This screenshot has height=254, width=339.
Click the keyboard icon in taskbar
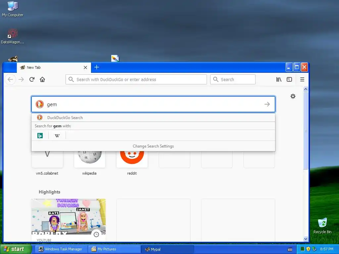tap(290, 249)
